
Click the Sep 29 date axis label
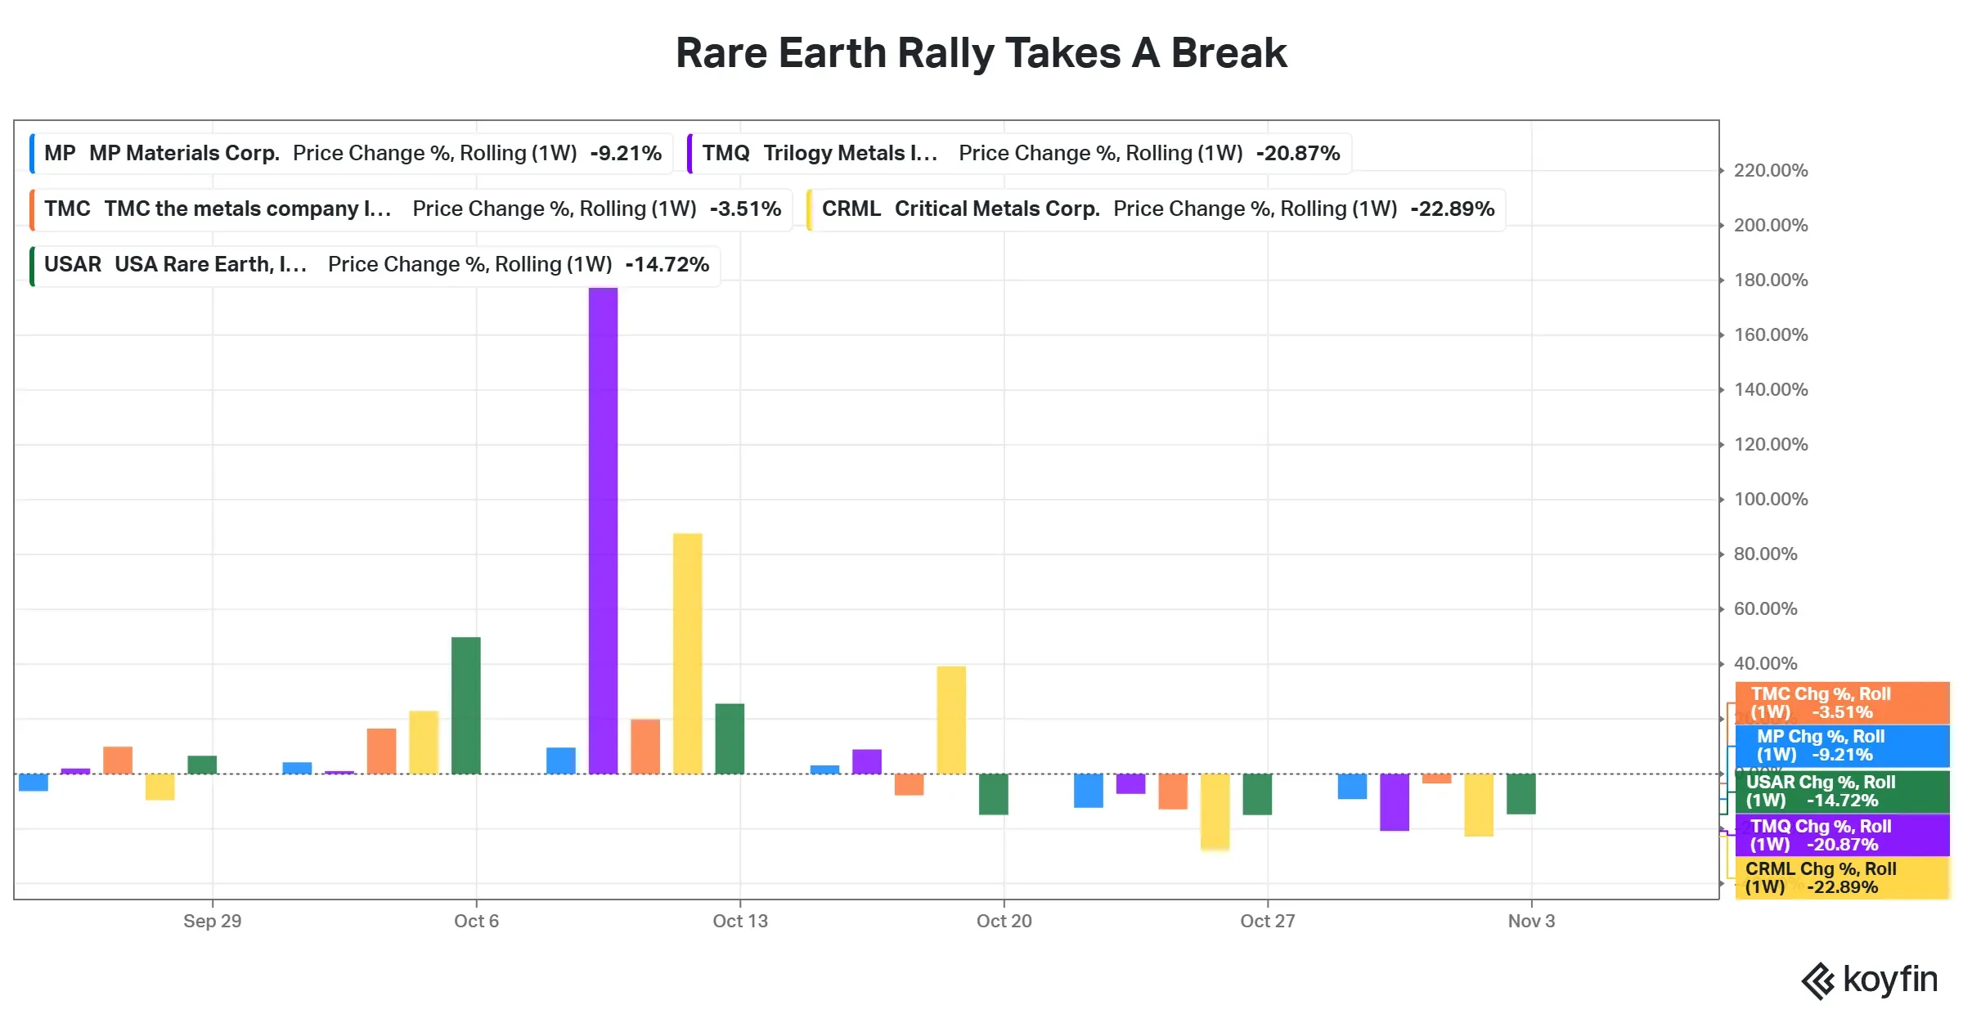(x=212, y=922)
